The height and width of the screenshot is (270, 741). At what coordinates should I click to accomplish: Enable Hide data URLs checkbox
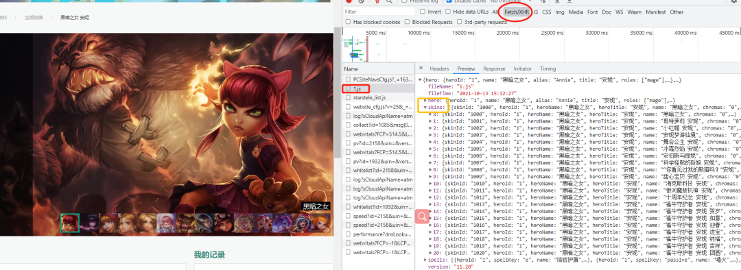448,12
